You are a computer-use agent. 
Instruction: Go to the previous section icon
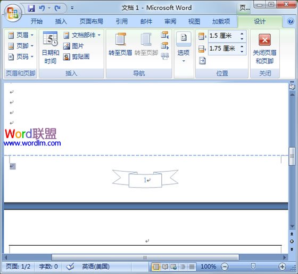pos(164,35)
